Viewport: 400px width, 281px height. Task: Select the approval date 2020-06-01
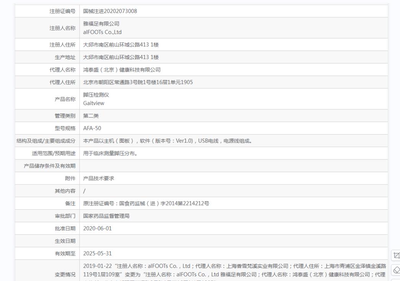pyautogui.click(x=98, y=228)
